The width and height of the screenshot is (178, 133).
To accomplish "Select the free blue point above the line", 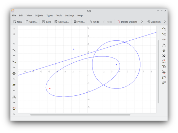I will click(74, 49).
